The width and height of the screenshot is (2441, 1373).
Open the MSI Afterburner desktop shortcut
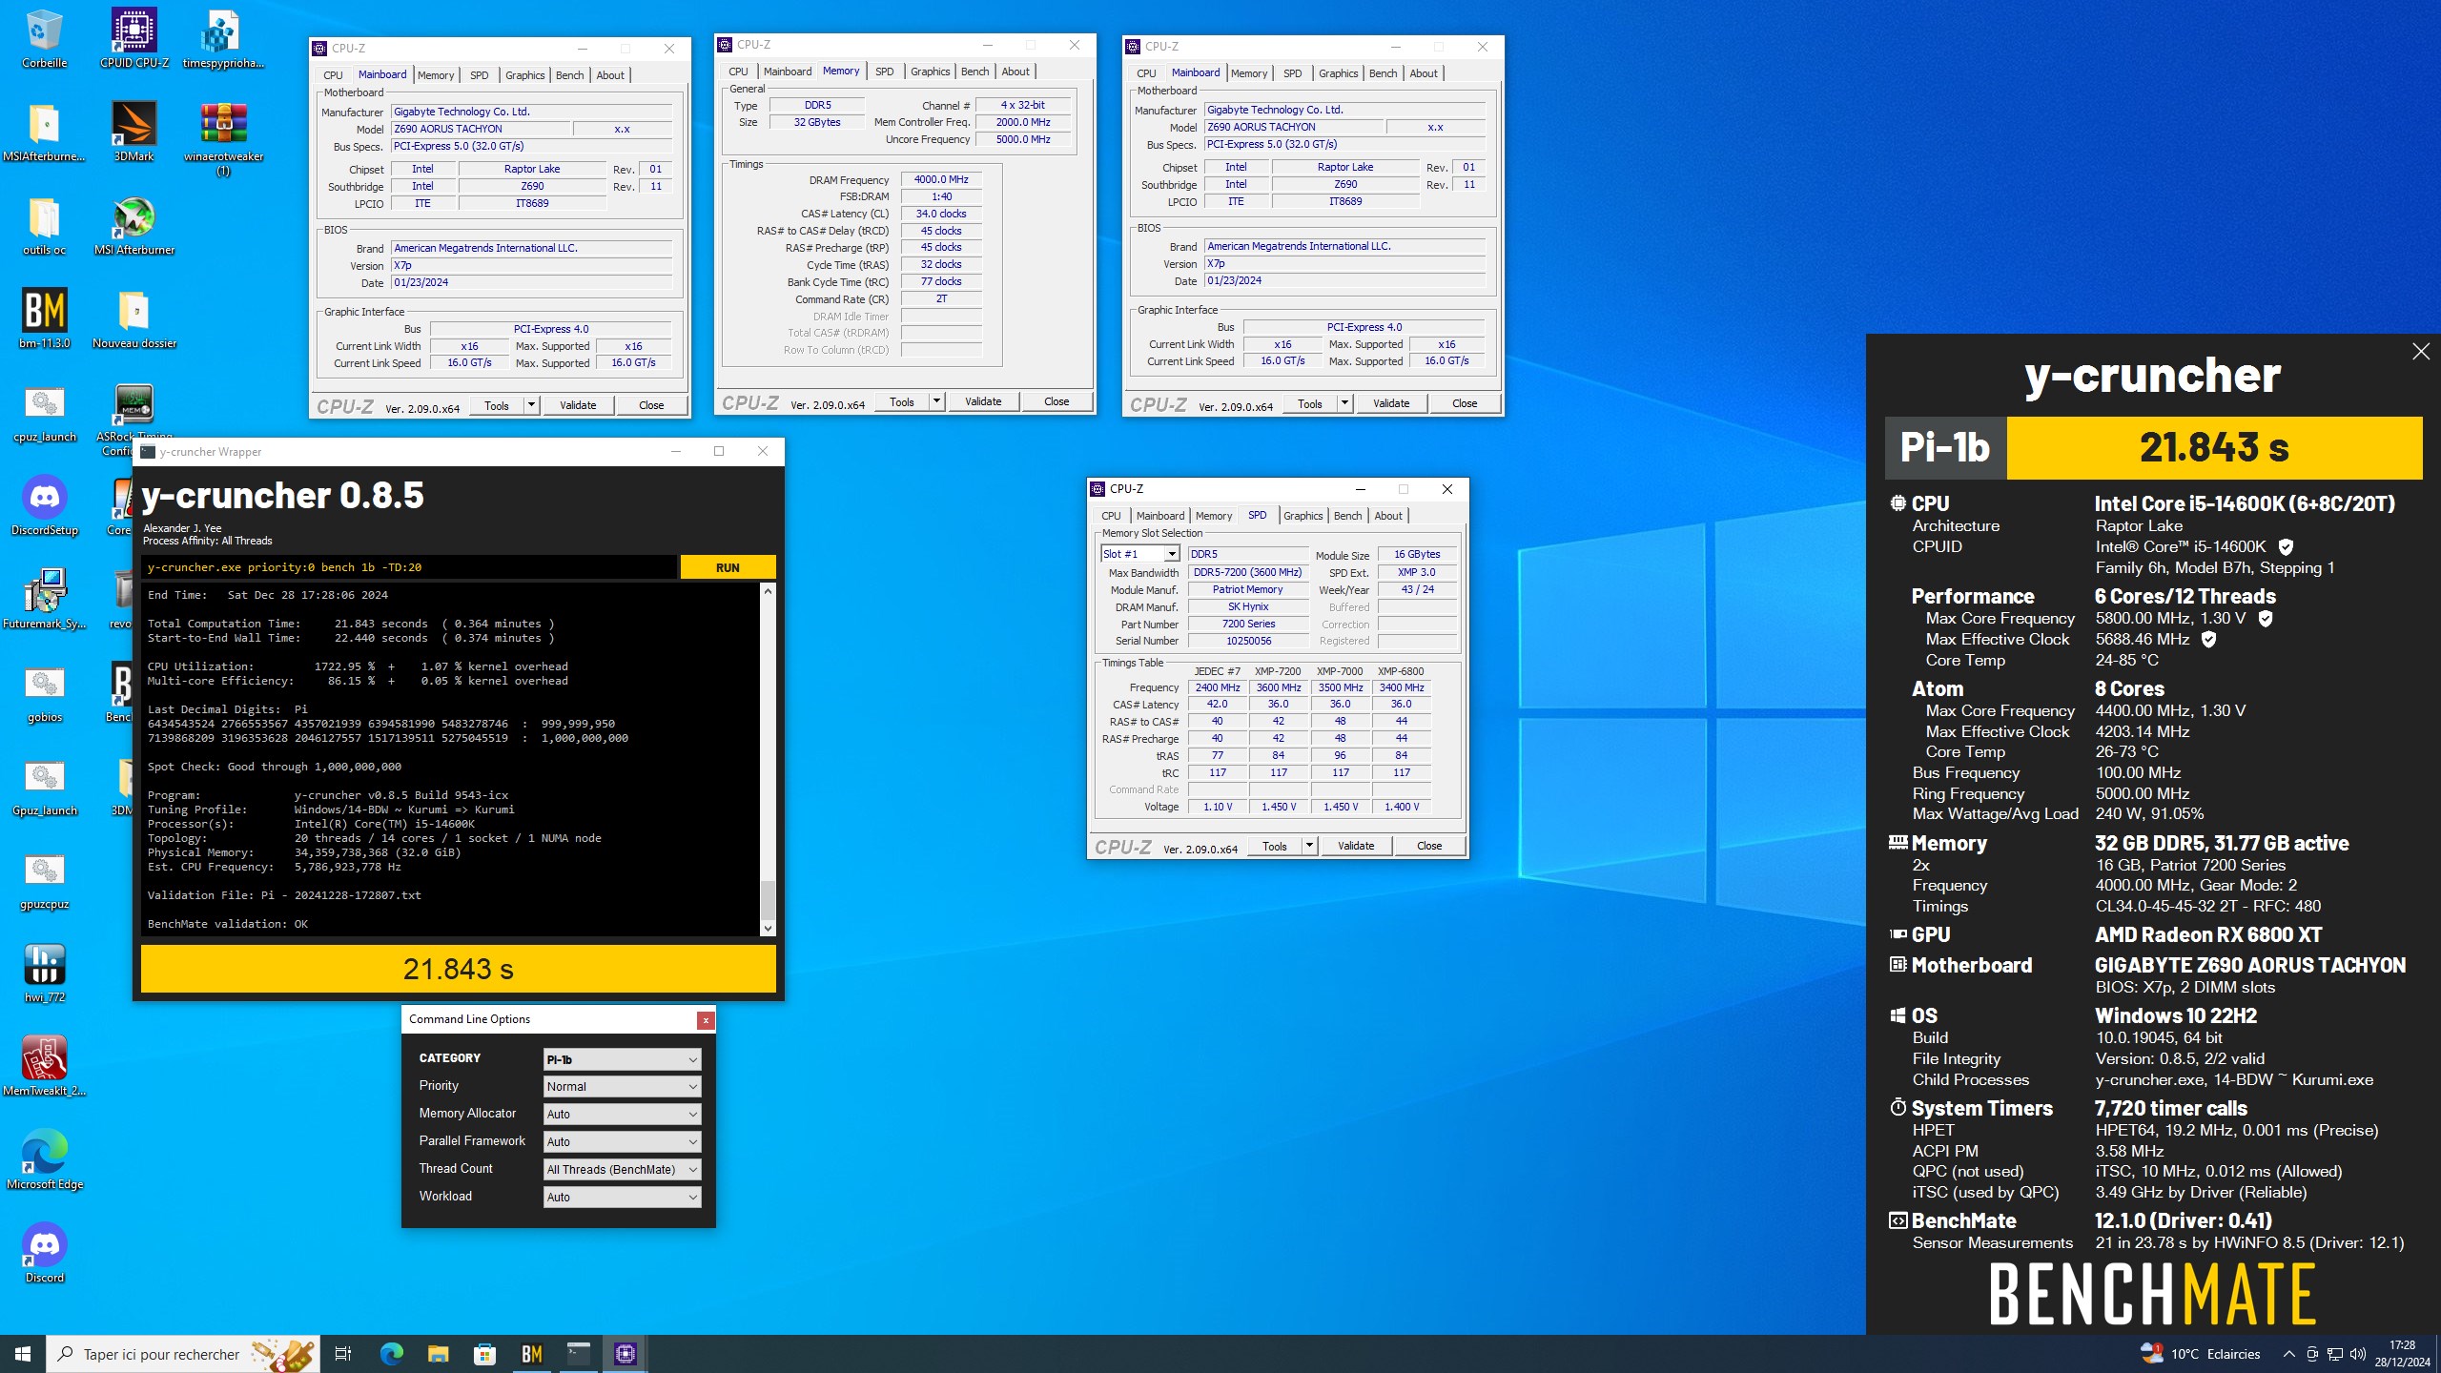(x=134, y=226)
